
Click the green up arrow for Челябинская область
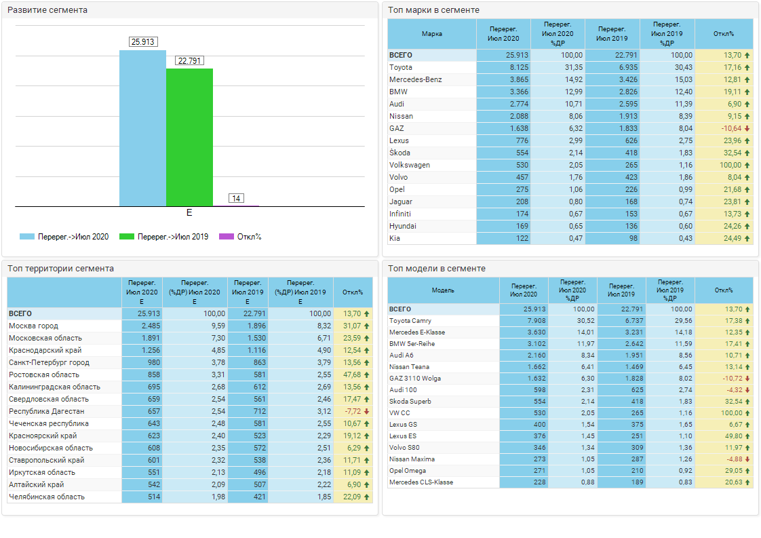point(366,497)
